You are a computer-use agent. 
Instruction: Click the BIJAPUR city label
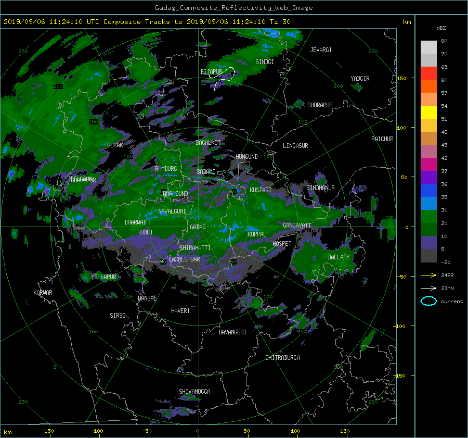click(x=211, y=72)
